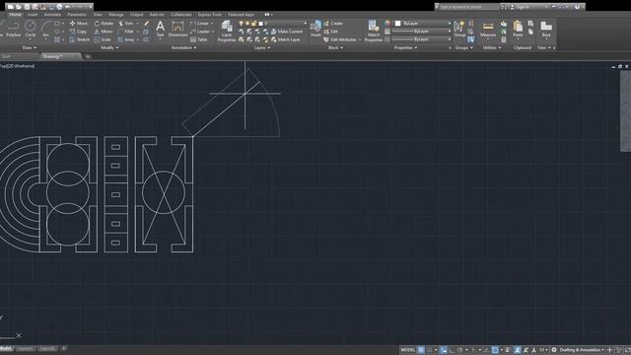Toggle snap mode in status bar

coord(430,350)
